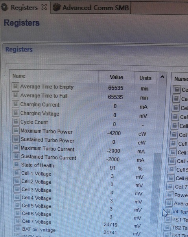Click lock icon beside Cell 1 Voltage
Image resolution: width=188 pixels, height=237 pixels.
click(x=17, y=172)
